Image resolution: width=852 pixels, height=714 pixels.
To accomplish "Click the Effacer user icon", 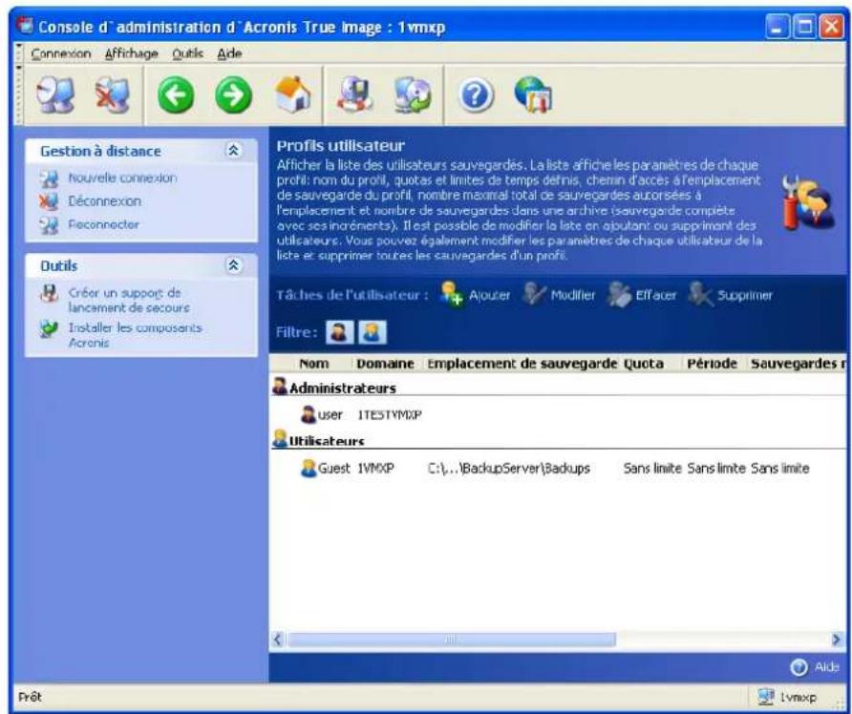I will [618, 294].
